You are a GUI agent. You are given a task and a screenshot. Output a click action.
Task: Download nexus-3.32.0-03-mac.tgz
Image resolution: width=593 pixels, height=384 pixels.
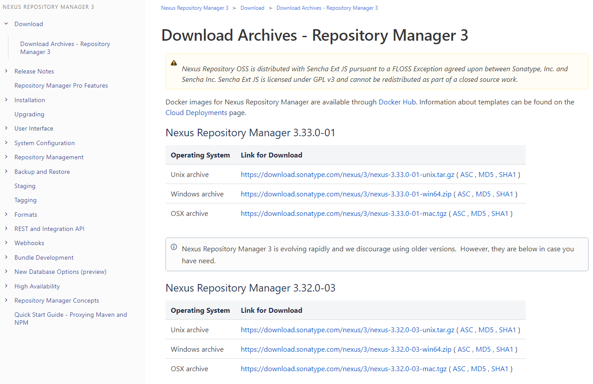tap(344, 369)
